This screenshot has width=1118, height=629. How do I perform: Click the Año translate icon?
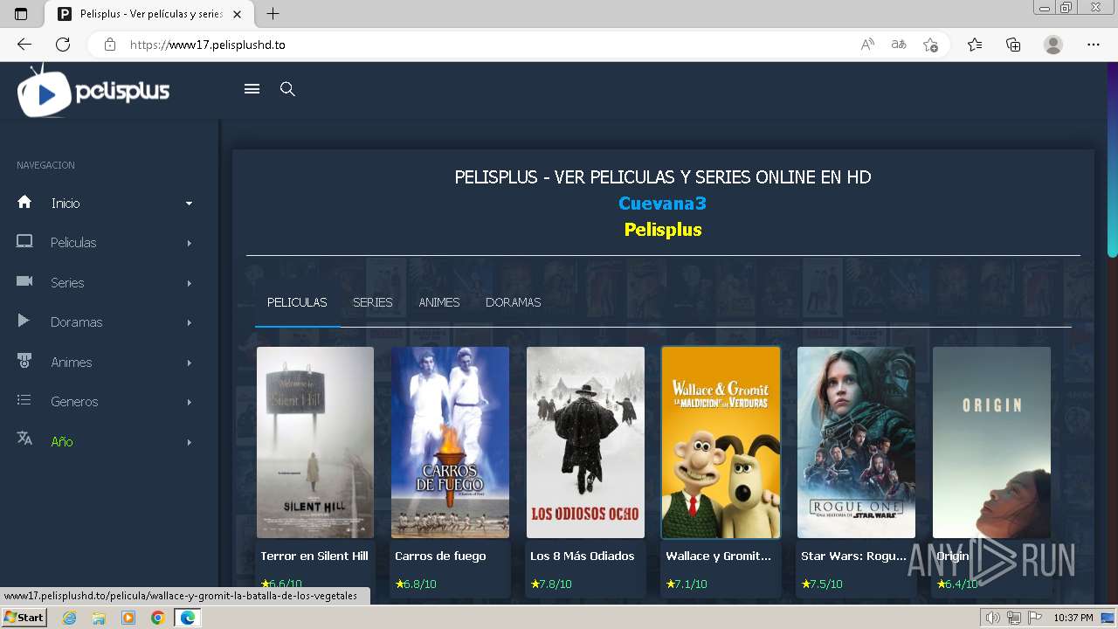coord(24,439)
